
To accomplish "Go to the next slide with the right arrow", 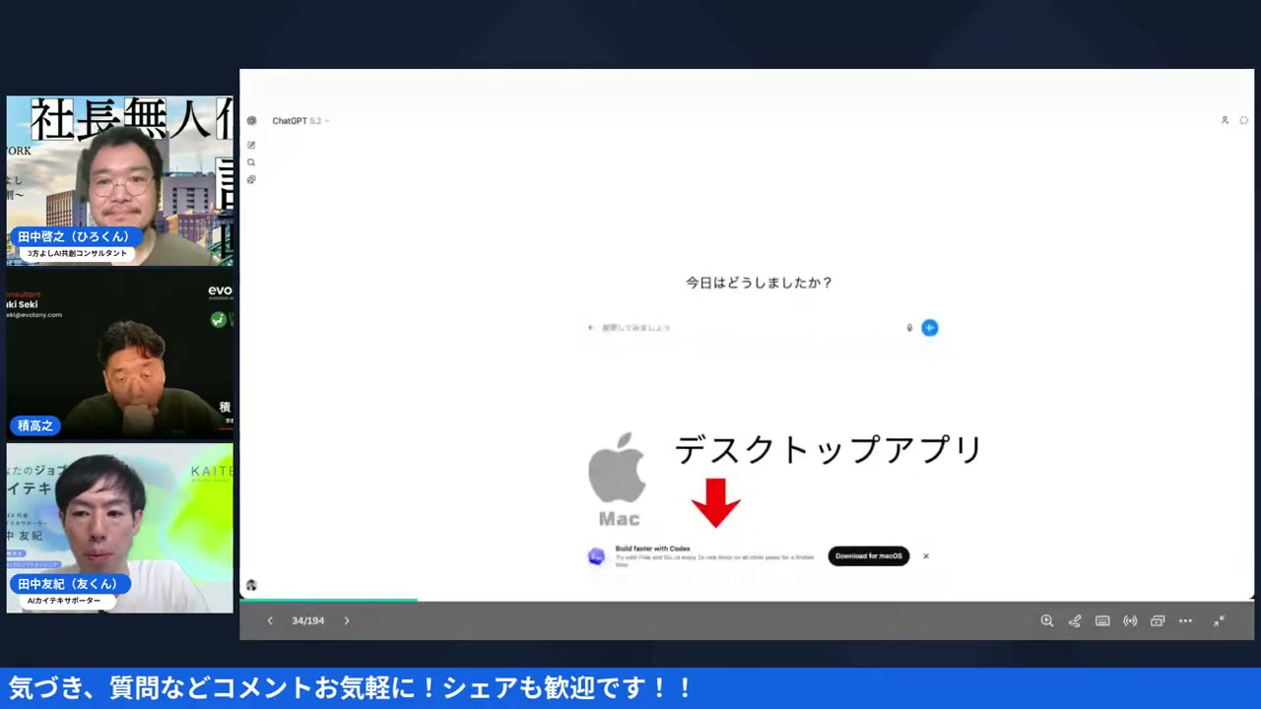I will point(346,620).
